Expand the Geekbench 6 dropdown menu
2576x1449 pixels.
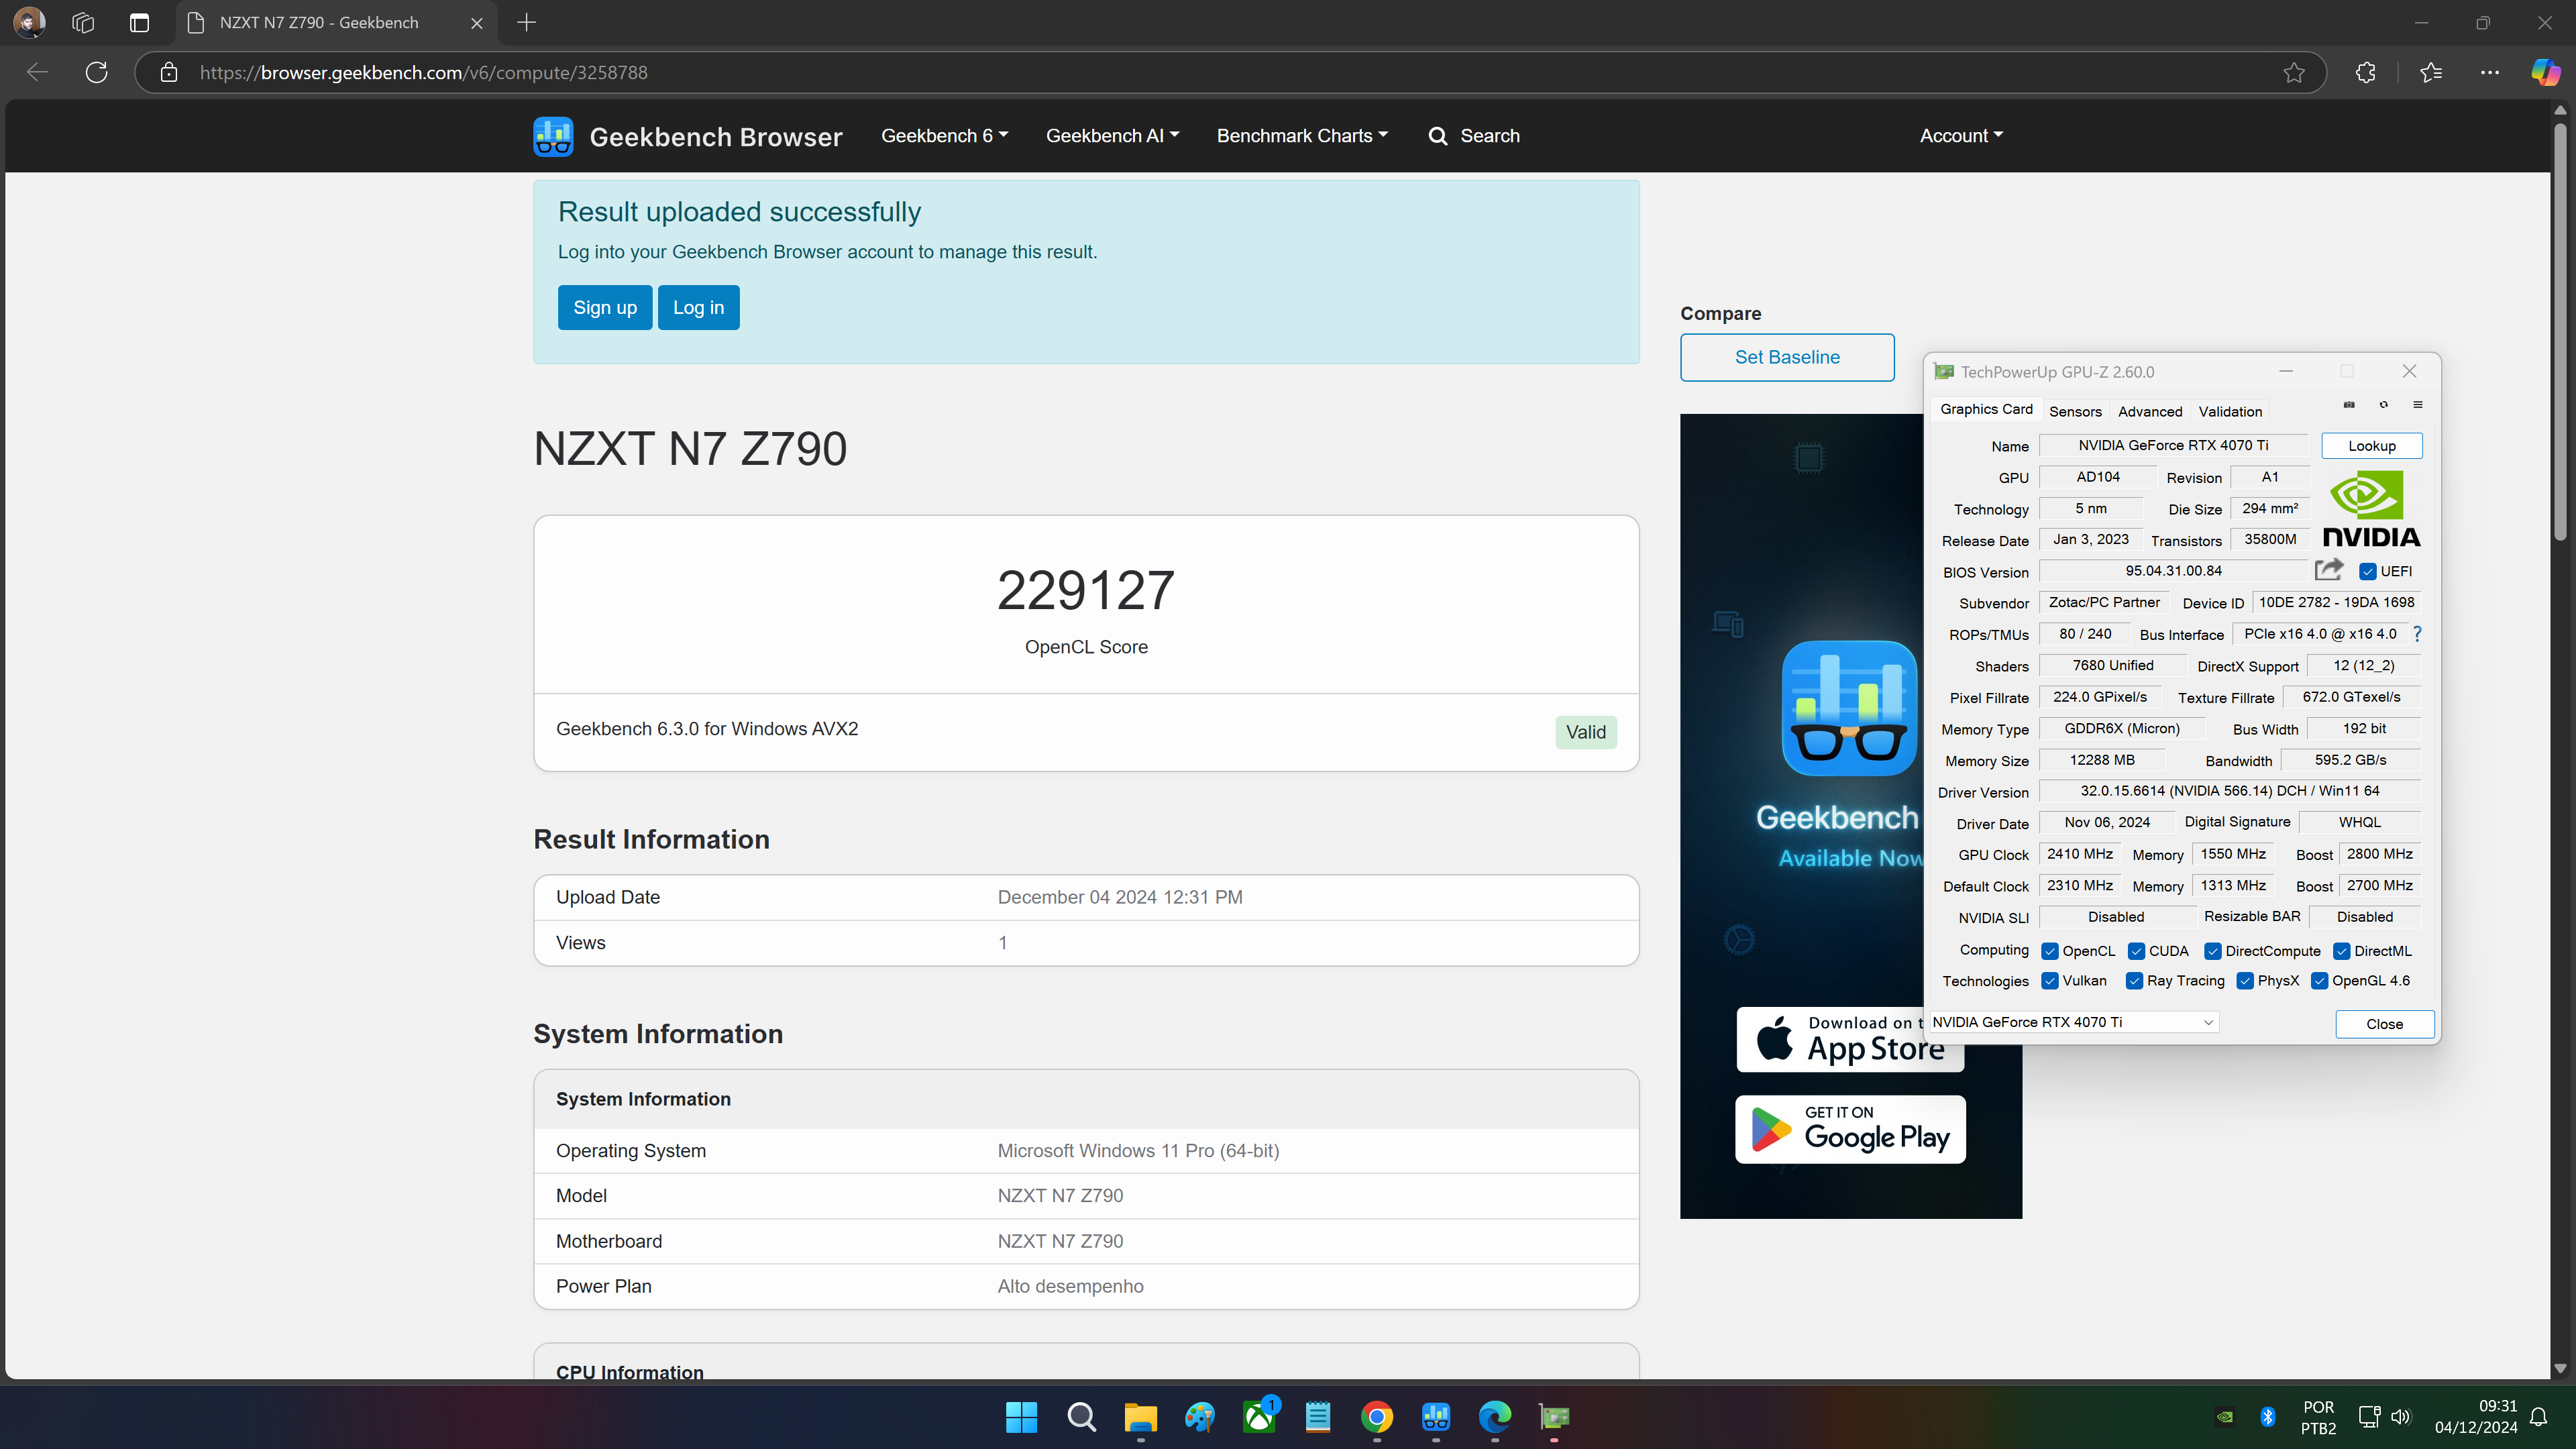tap(944, 136)
